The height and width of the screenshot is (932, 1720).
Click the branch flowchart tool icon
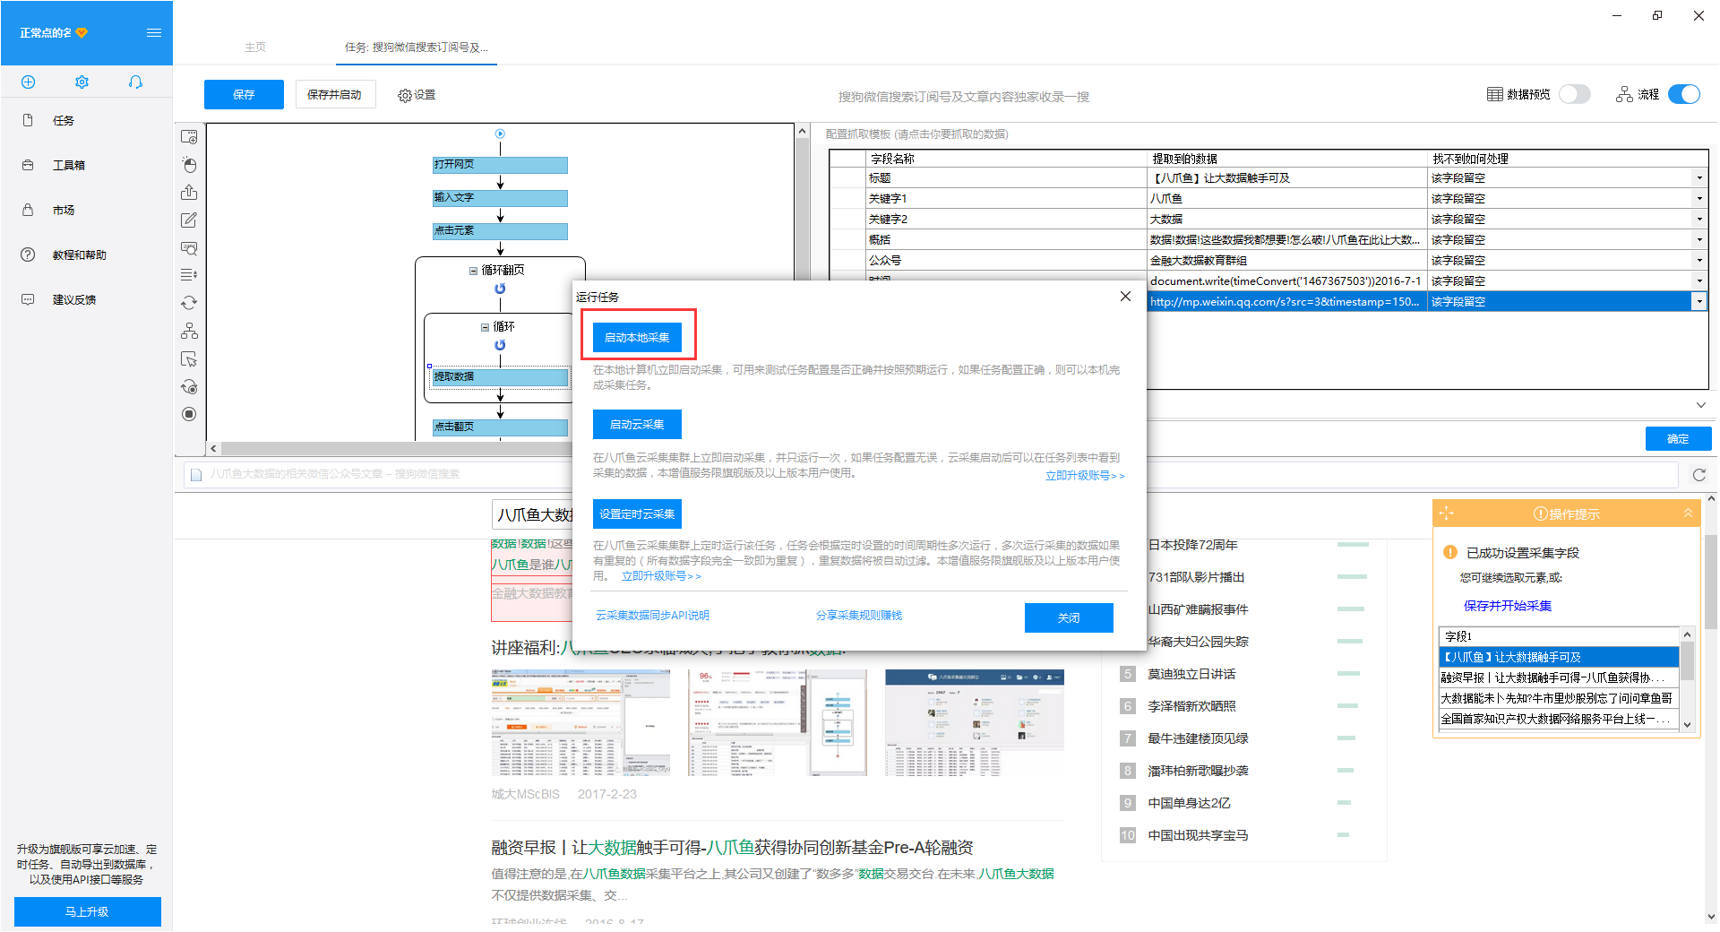189,332
